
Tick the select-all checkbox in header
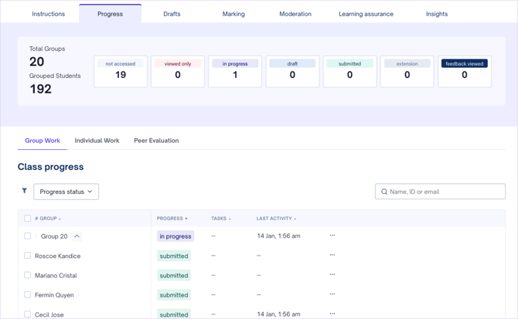[x=28, y=219]
